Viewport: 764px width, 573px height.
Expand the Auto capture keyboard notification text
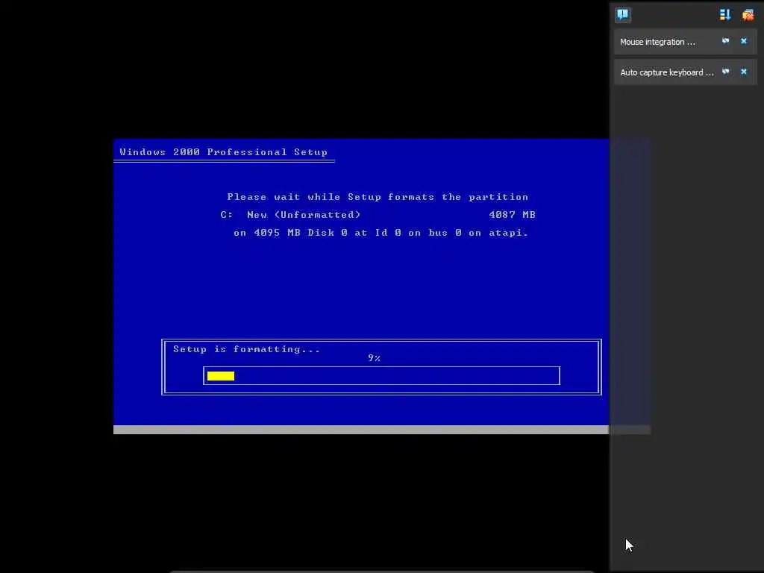coord(666,72)
